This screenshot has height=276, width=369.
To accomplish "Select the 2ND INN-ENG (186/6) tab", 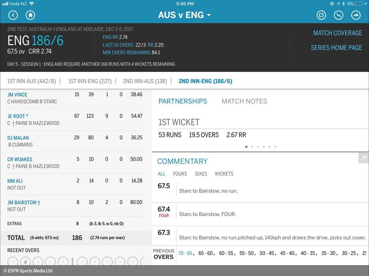I will pyautogui.click(x=205, y=81).
